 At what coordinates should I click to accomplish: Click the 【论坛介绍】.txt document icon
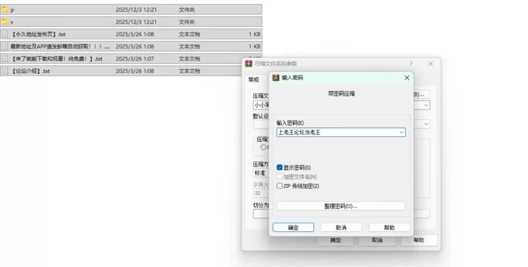click(5, 71)
